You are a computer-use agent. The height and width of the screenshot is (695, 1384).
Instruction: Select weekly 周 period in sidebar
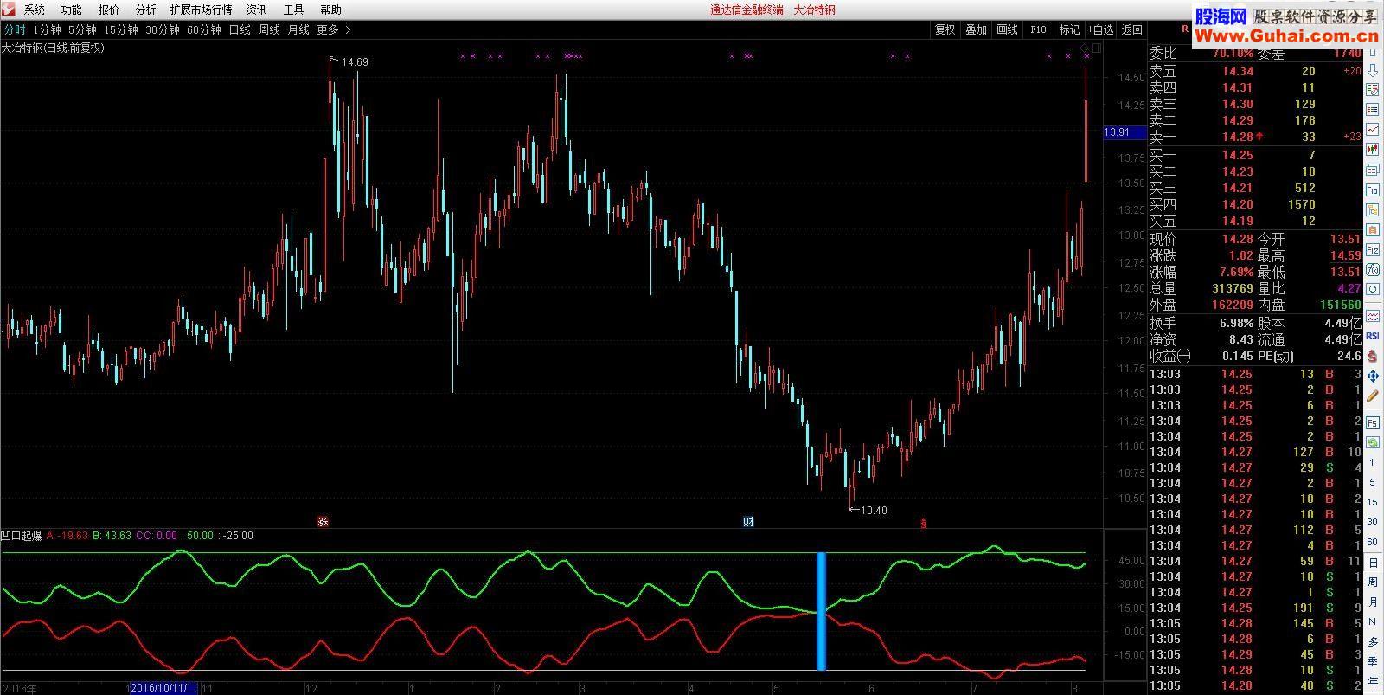click(x=1373, y=582)
